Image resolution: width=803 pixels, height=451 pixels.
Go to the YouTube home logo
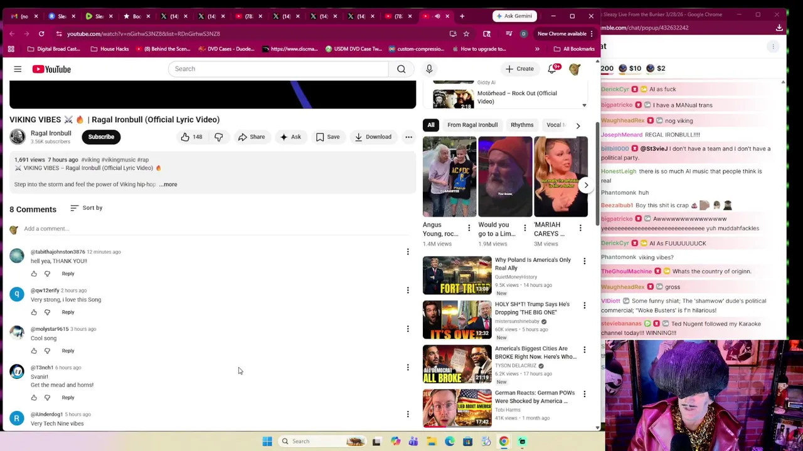pyautogui.click(x=51, y=69)
